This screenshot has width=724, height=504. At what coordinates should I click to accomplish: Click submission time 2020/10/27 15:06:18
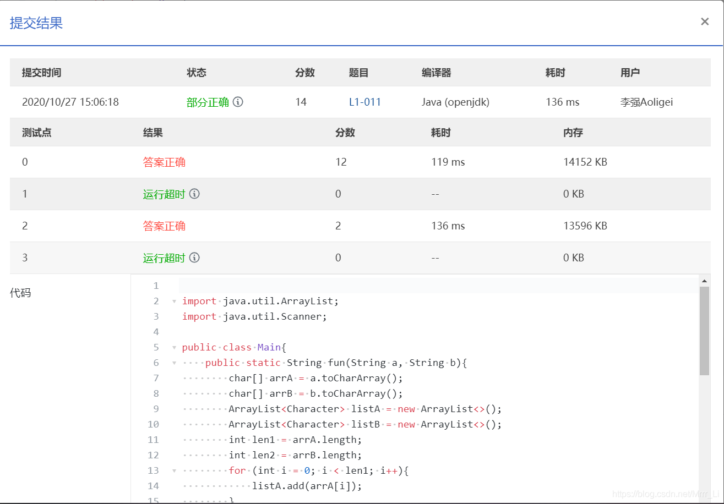(70, 102)
